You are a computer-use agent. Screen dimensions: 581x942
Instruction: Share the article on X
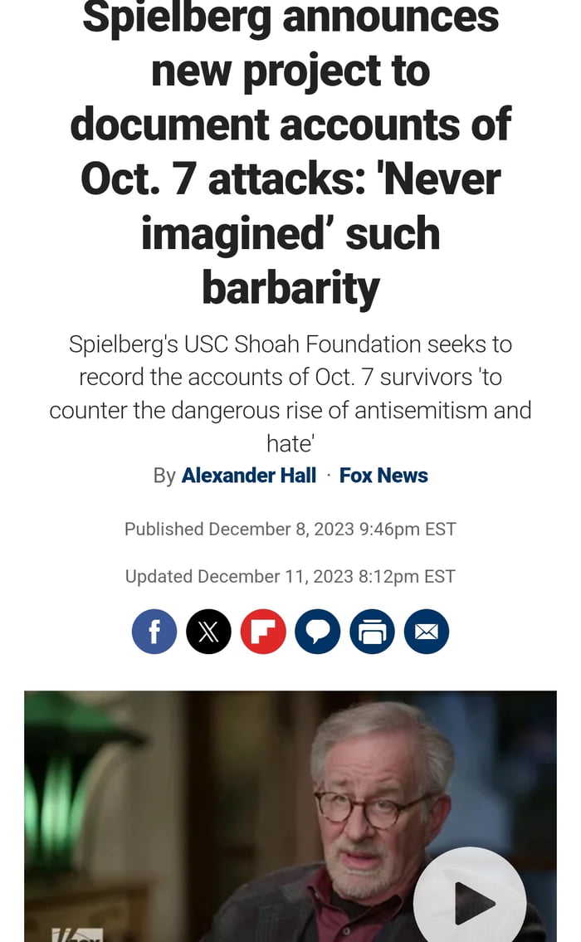click(208, 632)
